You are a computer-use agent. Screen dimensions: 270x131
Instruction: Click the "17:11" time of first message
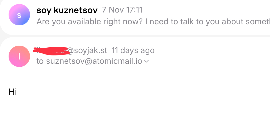click(x=133, y=10)
